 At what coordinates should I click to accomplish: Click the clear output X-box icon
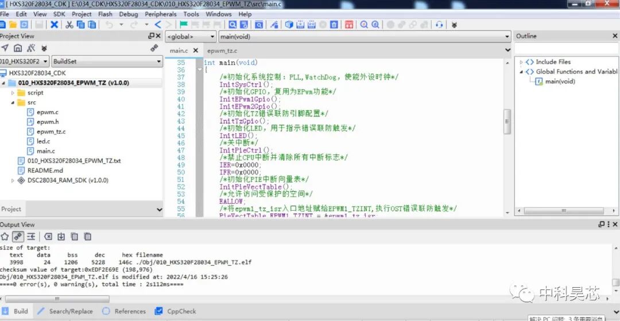pos(48,237)
